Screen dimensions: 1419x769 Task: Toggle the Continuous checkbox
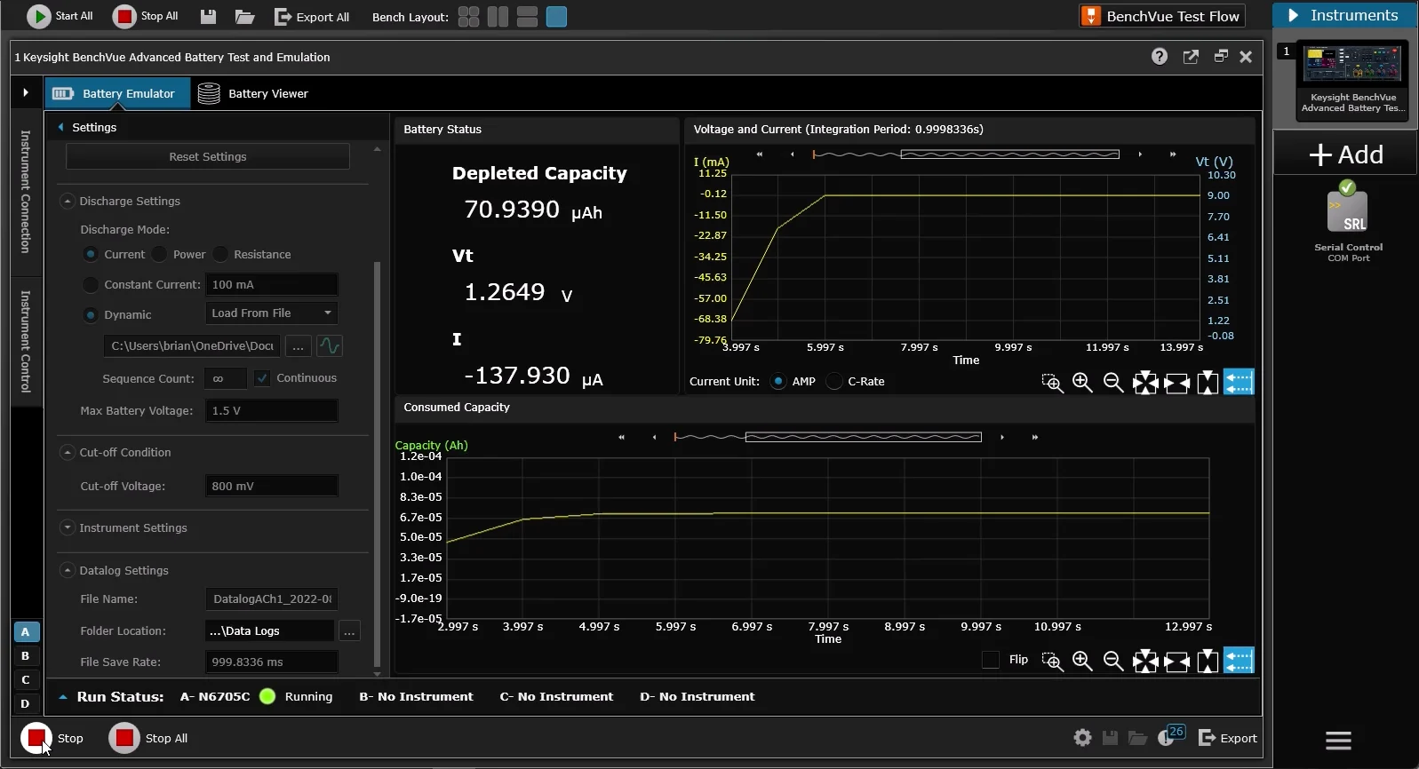click(x=262, y=377)
